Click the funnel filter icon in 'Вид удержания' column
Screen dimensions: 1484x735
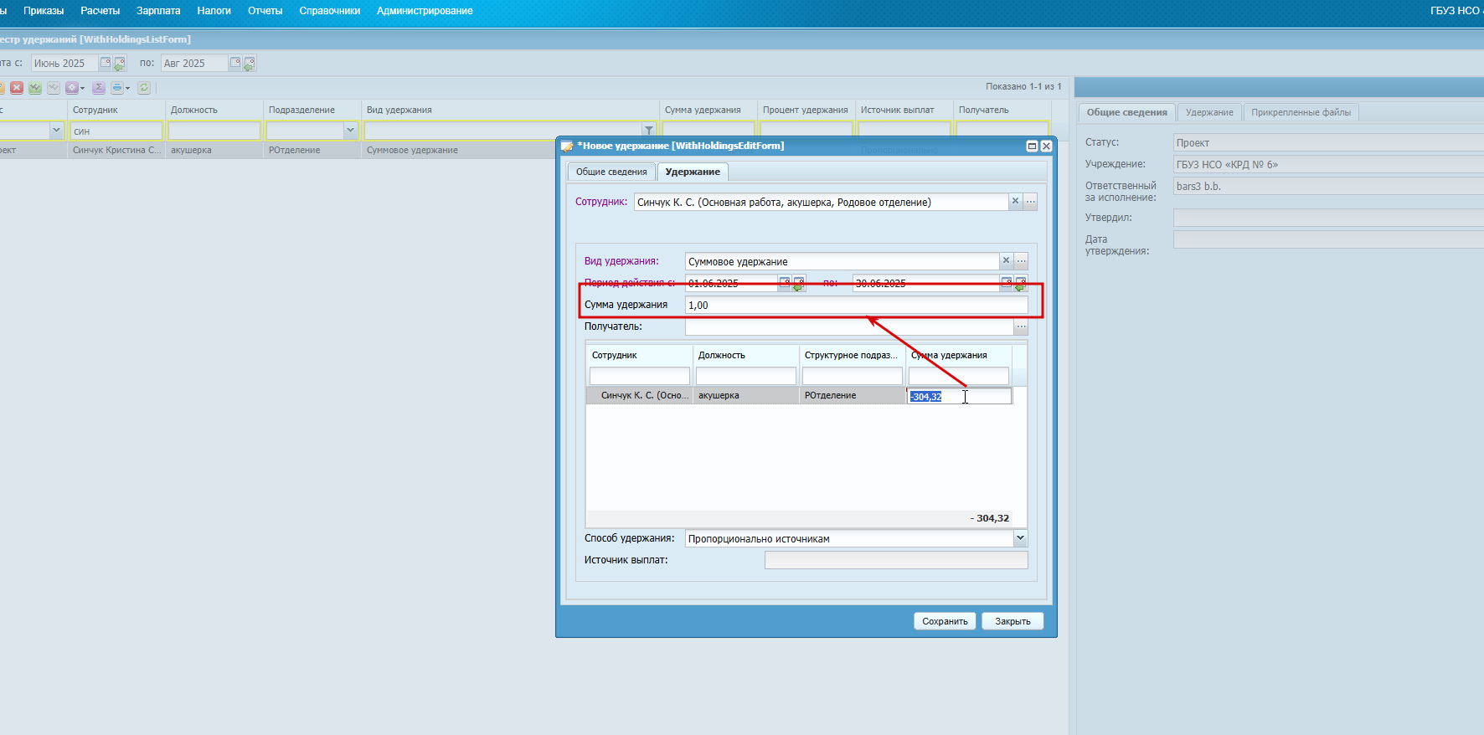649,131
